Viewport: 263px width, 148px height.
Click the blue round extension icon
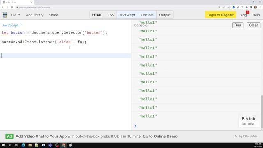click(x=233, y=7)
